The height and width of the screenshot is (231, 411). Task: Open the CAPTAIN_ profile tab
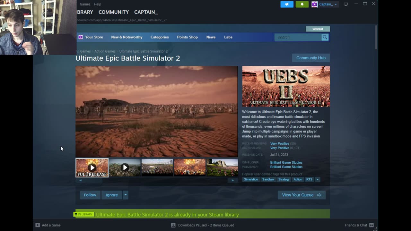click(146, 12)
